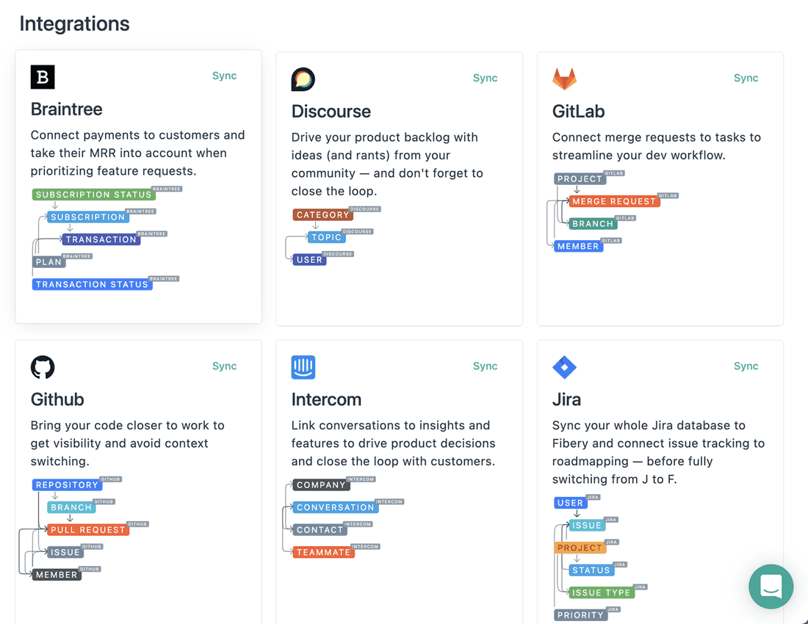Screen dimensions: 808x624
Task: Select the TRANSACTION STATUS entity tag
Action: tap(92, 284)
